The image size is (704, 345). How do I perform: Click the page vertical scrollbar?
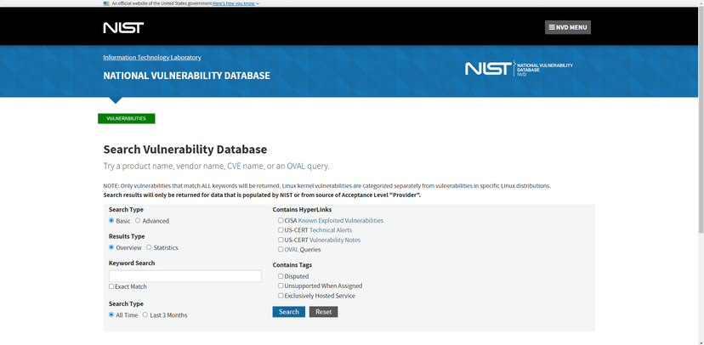click(701, 122)
